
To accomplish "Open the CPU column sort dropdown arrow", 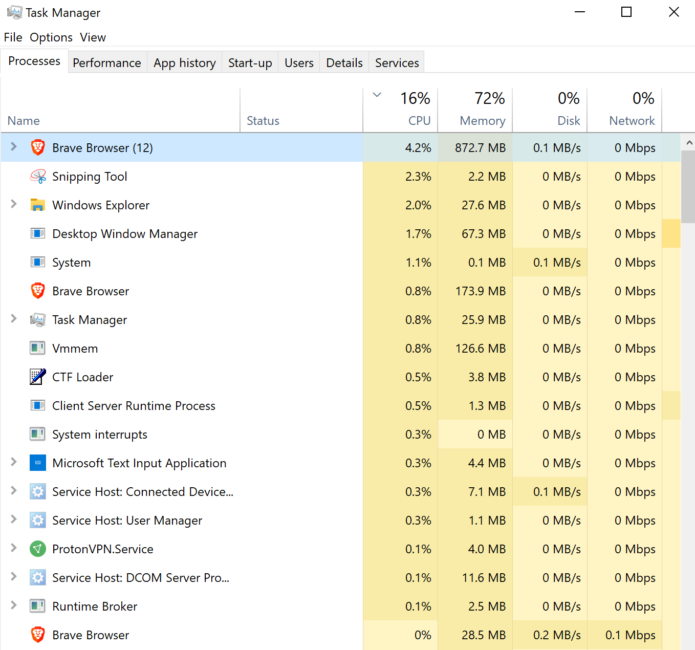I will 377,95.
